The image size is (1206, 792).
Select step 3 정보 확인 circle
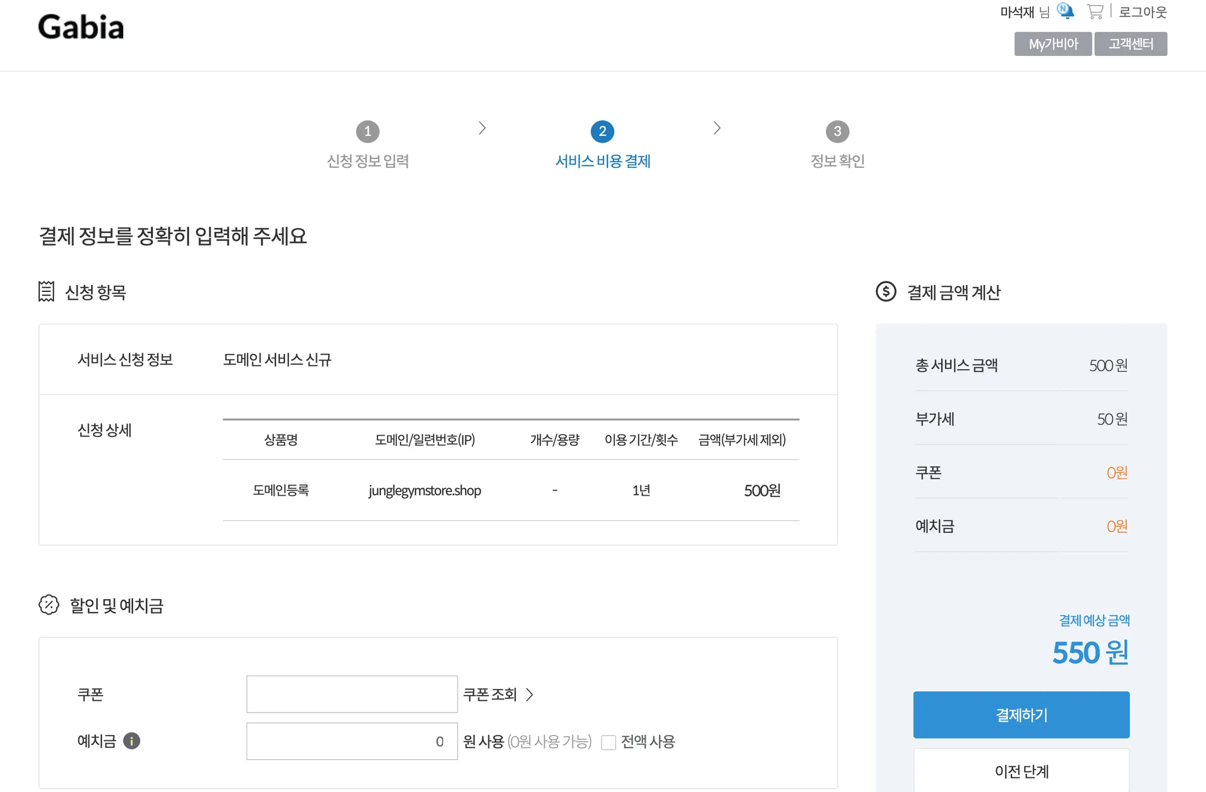(x=837, y=131)
